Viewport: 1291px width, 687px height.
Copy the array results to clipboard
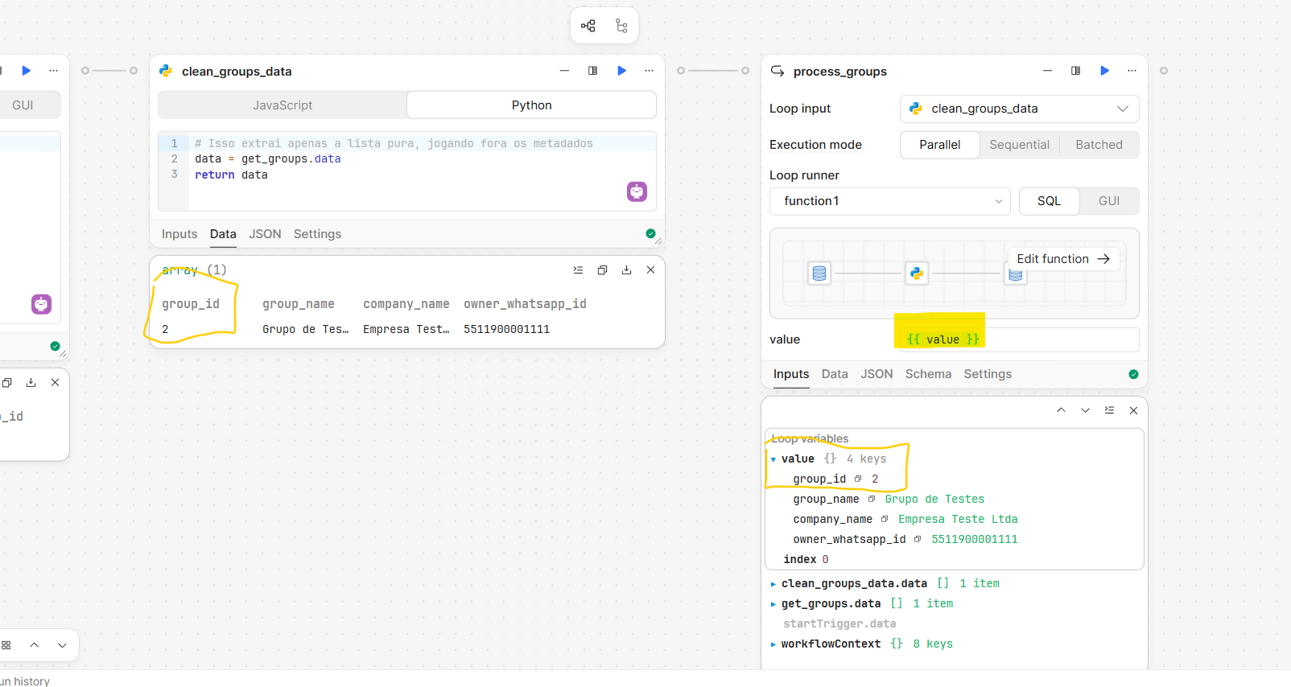[602, 270]
